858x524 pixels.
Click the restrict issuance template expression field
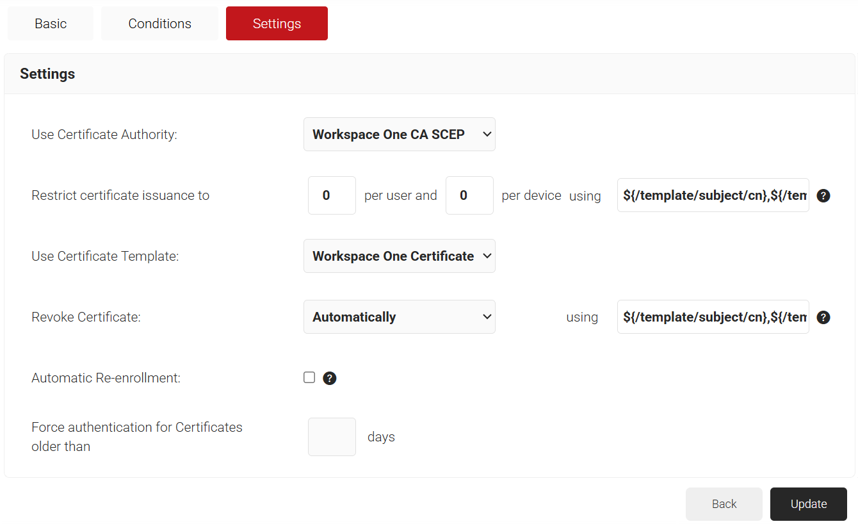click(x=713, y=195)
